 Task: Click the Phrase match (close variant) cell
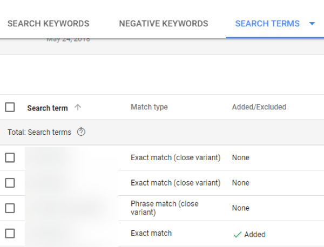pos(165,208)
